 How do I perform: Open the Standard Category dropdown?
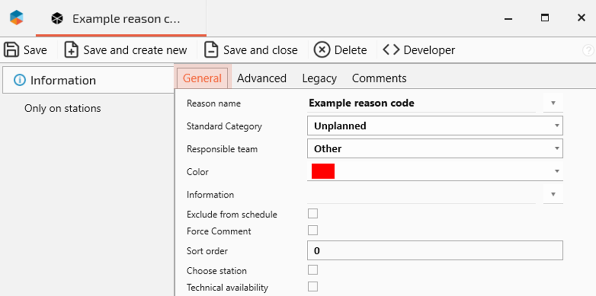tap(556, 126)
